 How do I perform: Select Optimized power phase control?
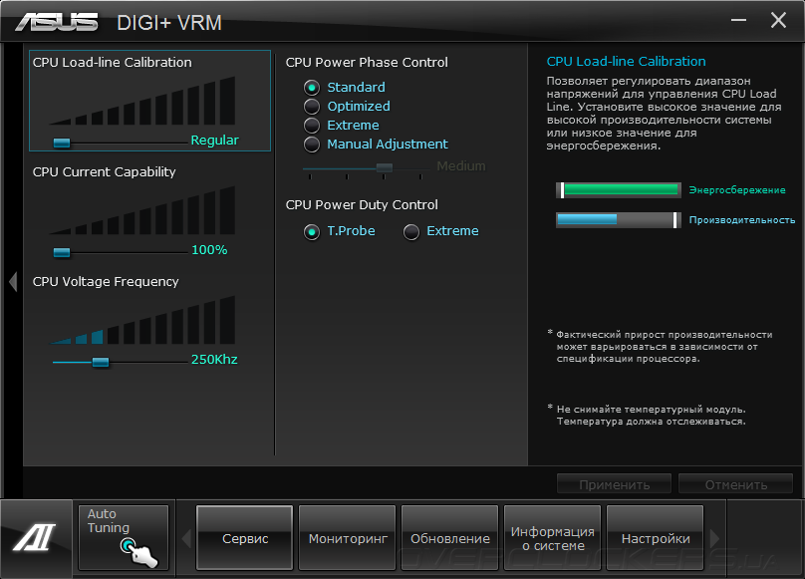312,107
